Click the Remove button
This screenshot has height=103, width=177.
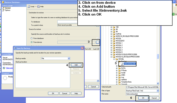76,69
